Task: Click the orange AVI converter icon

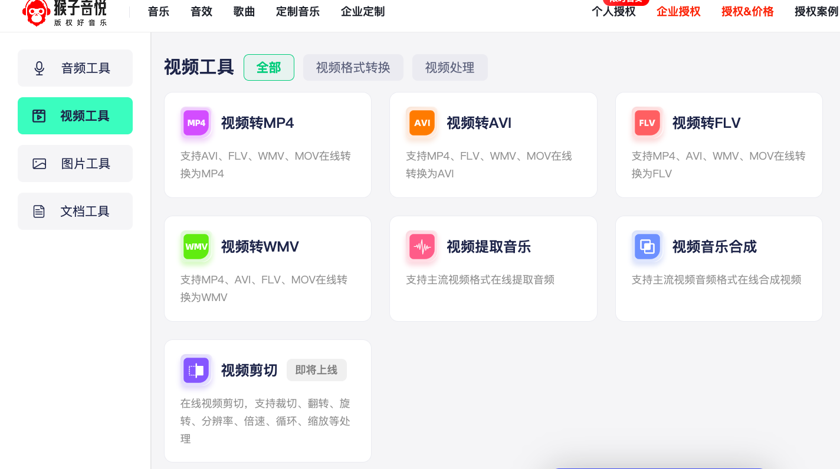Action: pyautogui.click(x=422, y=123)
